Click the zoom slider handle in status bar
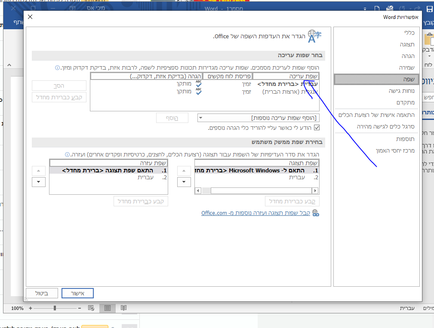The image size is (434, 328). 55,308
